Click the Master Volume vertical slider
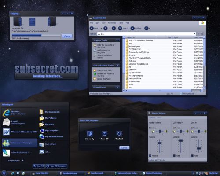Viewport: 220px width, 176px height. point(160,143)
